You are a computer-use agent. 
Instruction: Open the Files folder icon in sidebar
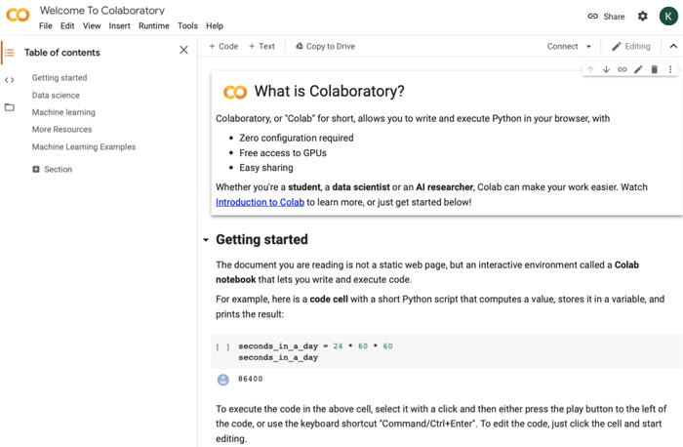(10, 107)
